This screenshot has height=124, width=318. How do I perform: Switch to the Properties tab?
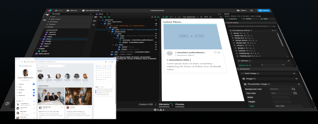[x=232, y=19]
